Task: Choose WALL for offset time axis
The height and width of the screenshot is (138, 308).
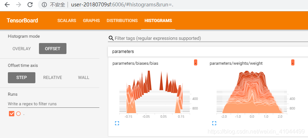Action: click(84, 78)
